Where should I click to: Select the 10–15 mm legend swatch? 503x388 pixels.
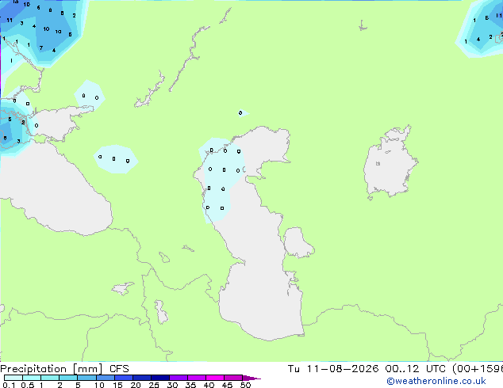[x=105, y=378]
